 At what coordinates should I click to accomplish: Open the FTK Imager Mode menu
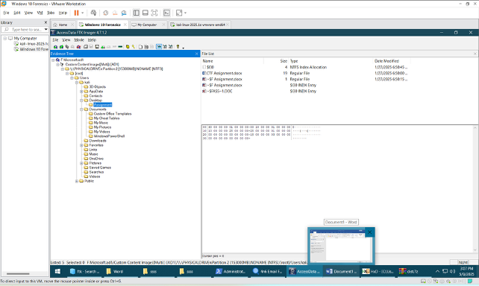coord(79,40)
